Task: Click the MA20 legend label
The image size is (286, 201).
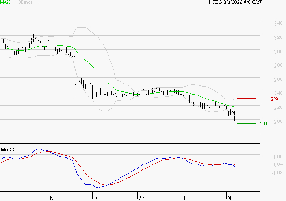Action: 5,2
